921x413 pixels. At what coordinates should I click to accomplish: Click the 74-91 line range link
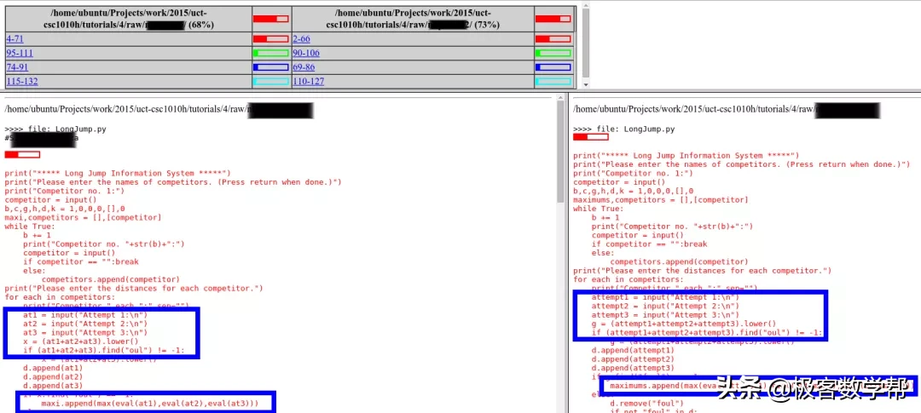coord(17,67)
